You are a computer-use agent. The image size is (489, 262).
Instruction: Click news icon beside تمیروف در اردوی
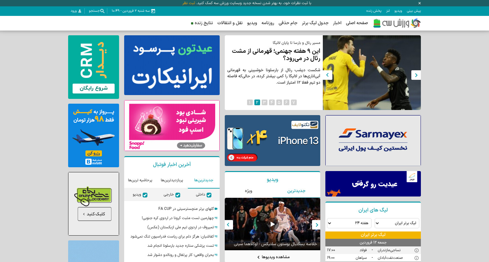click(x=216, y=227)
